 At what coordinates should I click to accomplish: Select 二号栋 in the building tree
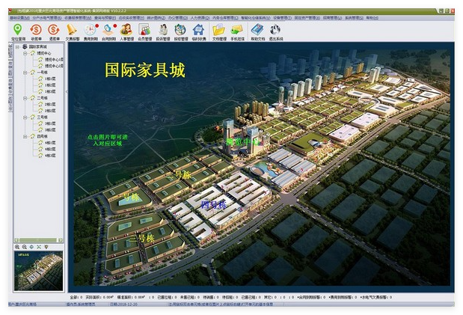tap(42, 96)
